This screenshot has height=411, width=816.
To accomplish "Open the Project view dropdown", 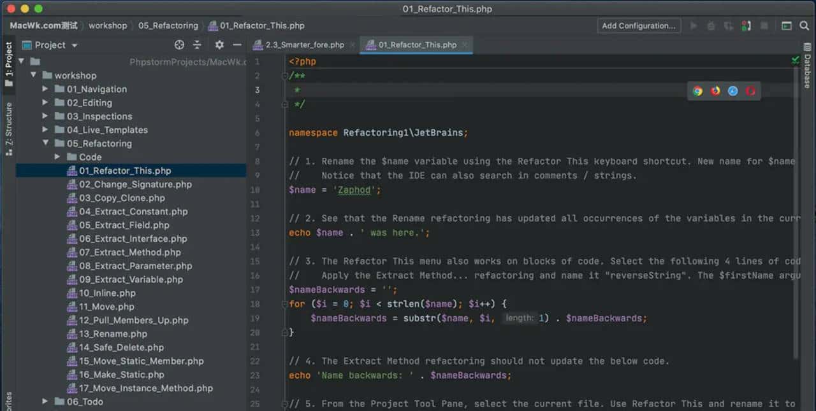I will [x=50, y=45].
